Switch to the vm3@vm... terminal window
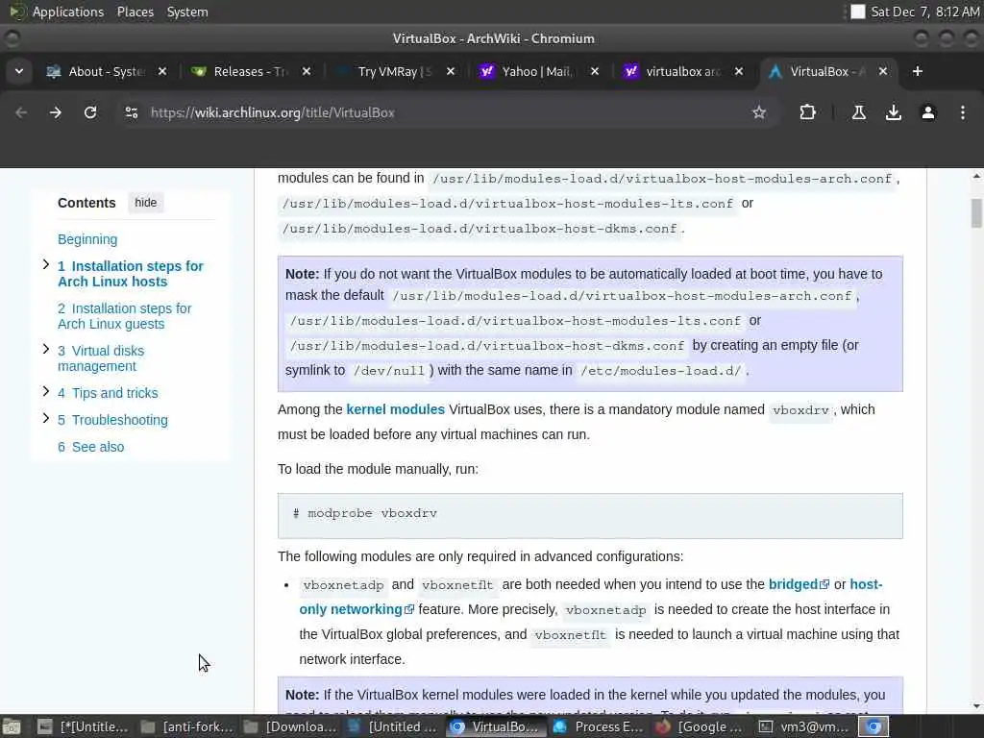Image resolution: width=984 pixels, height=738 pixels. (x=804, y=726)
